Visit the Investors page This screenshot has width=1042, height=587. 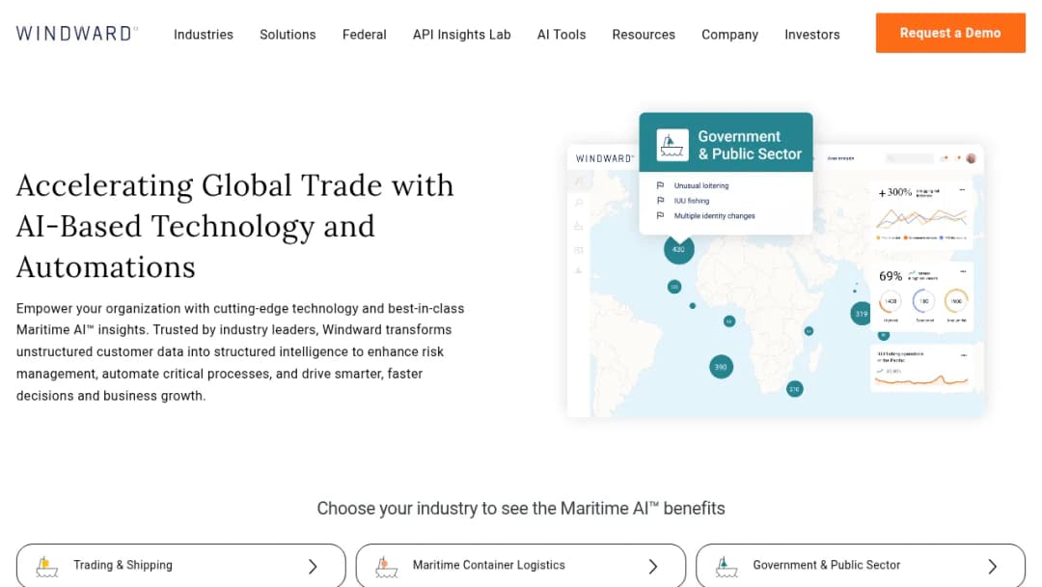coord(812,35)
